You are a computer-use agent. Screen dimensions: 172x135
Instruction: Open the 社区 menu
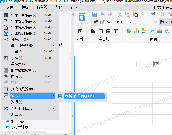click(x=74, y=7)
